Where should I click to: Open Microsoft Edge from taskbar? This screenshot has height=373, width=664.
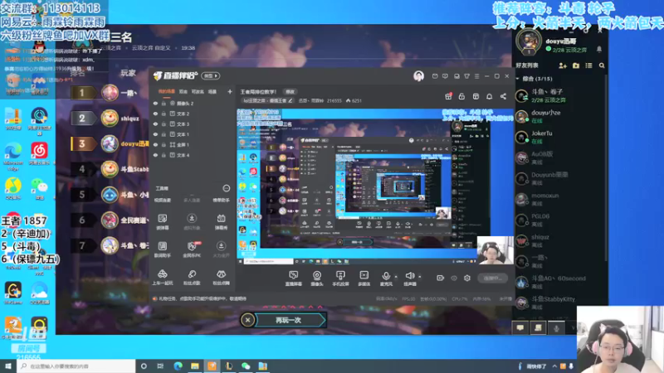[178, 366]
